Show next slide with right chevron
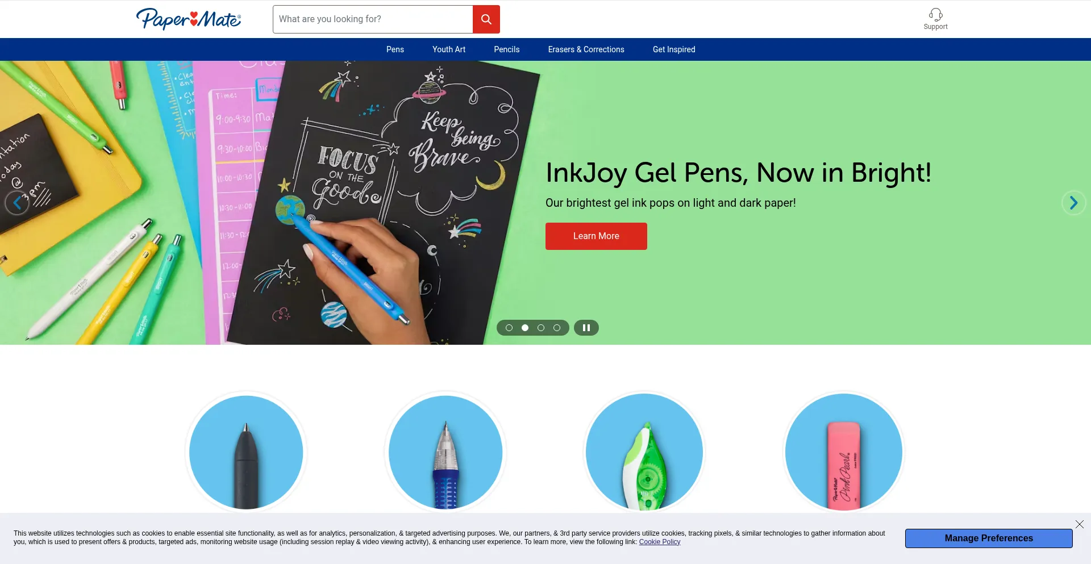 click(x=1073, y=203)
